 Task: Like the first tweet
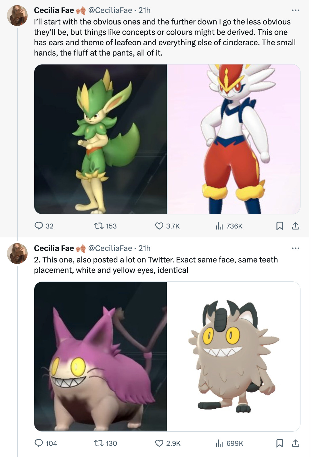(x=160, y=227)
